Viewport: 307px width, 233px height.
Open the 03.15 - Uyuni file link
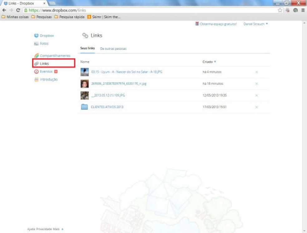point(127,72)
